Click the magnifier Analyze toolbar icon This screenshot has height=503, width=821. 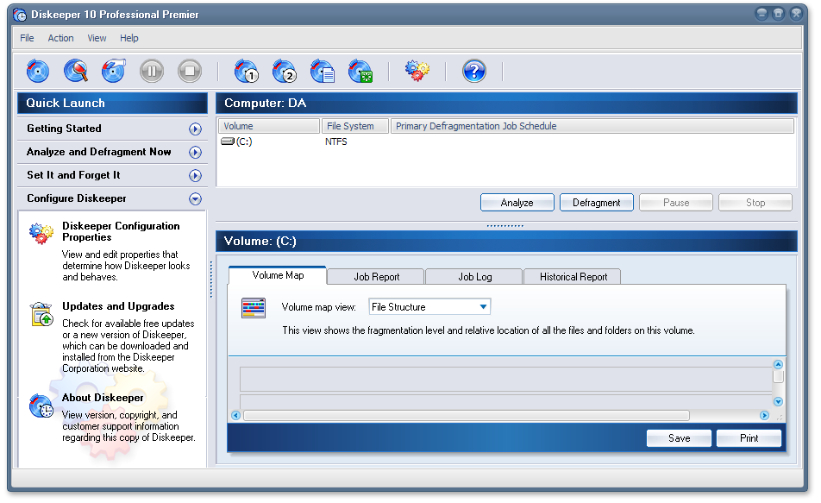tap(76, 71)
